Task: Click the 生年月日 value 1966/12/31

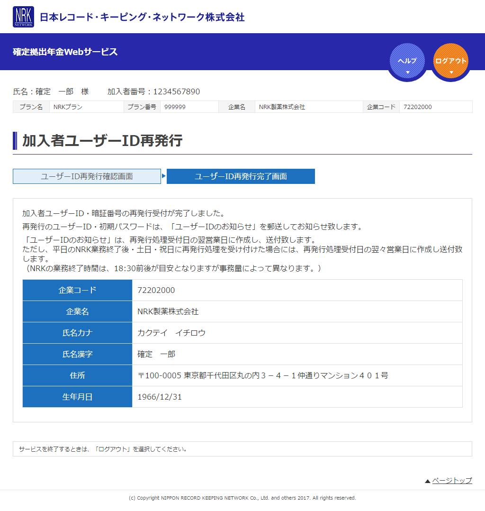Action: (x=160, y=397)
